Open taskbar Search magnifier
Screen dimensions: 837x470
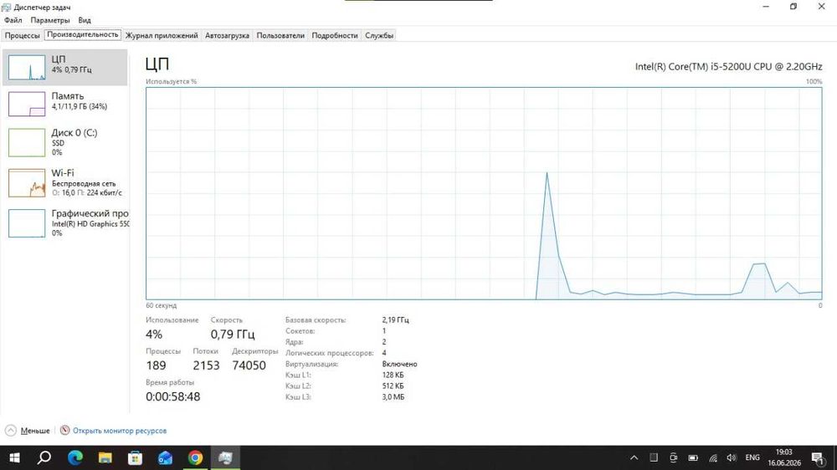(44, 457)
